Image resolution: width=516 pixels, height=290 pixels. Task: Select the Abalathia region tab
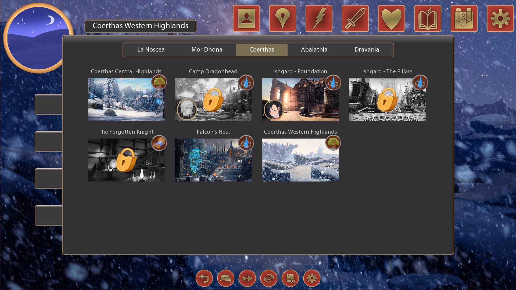314,50
